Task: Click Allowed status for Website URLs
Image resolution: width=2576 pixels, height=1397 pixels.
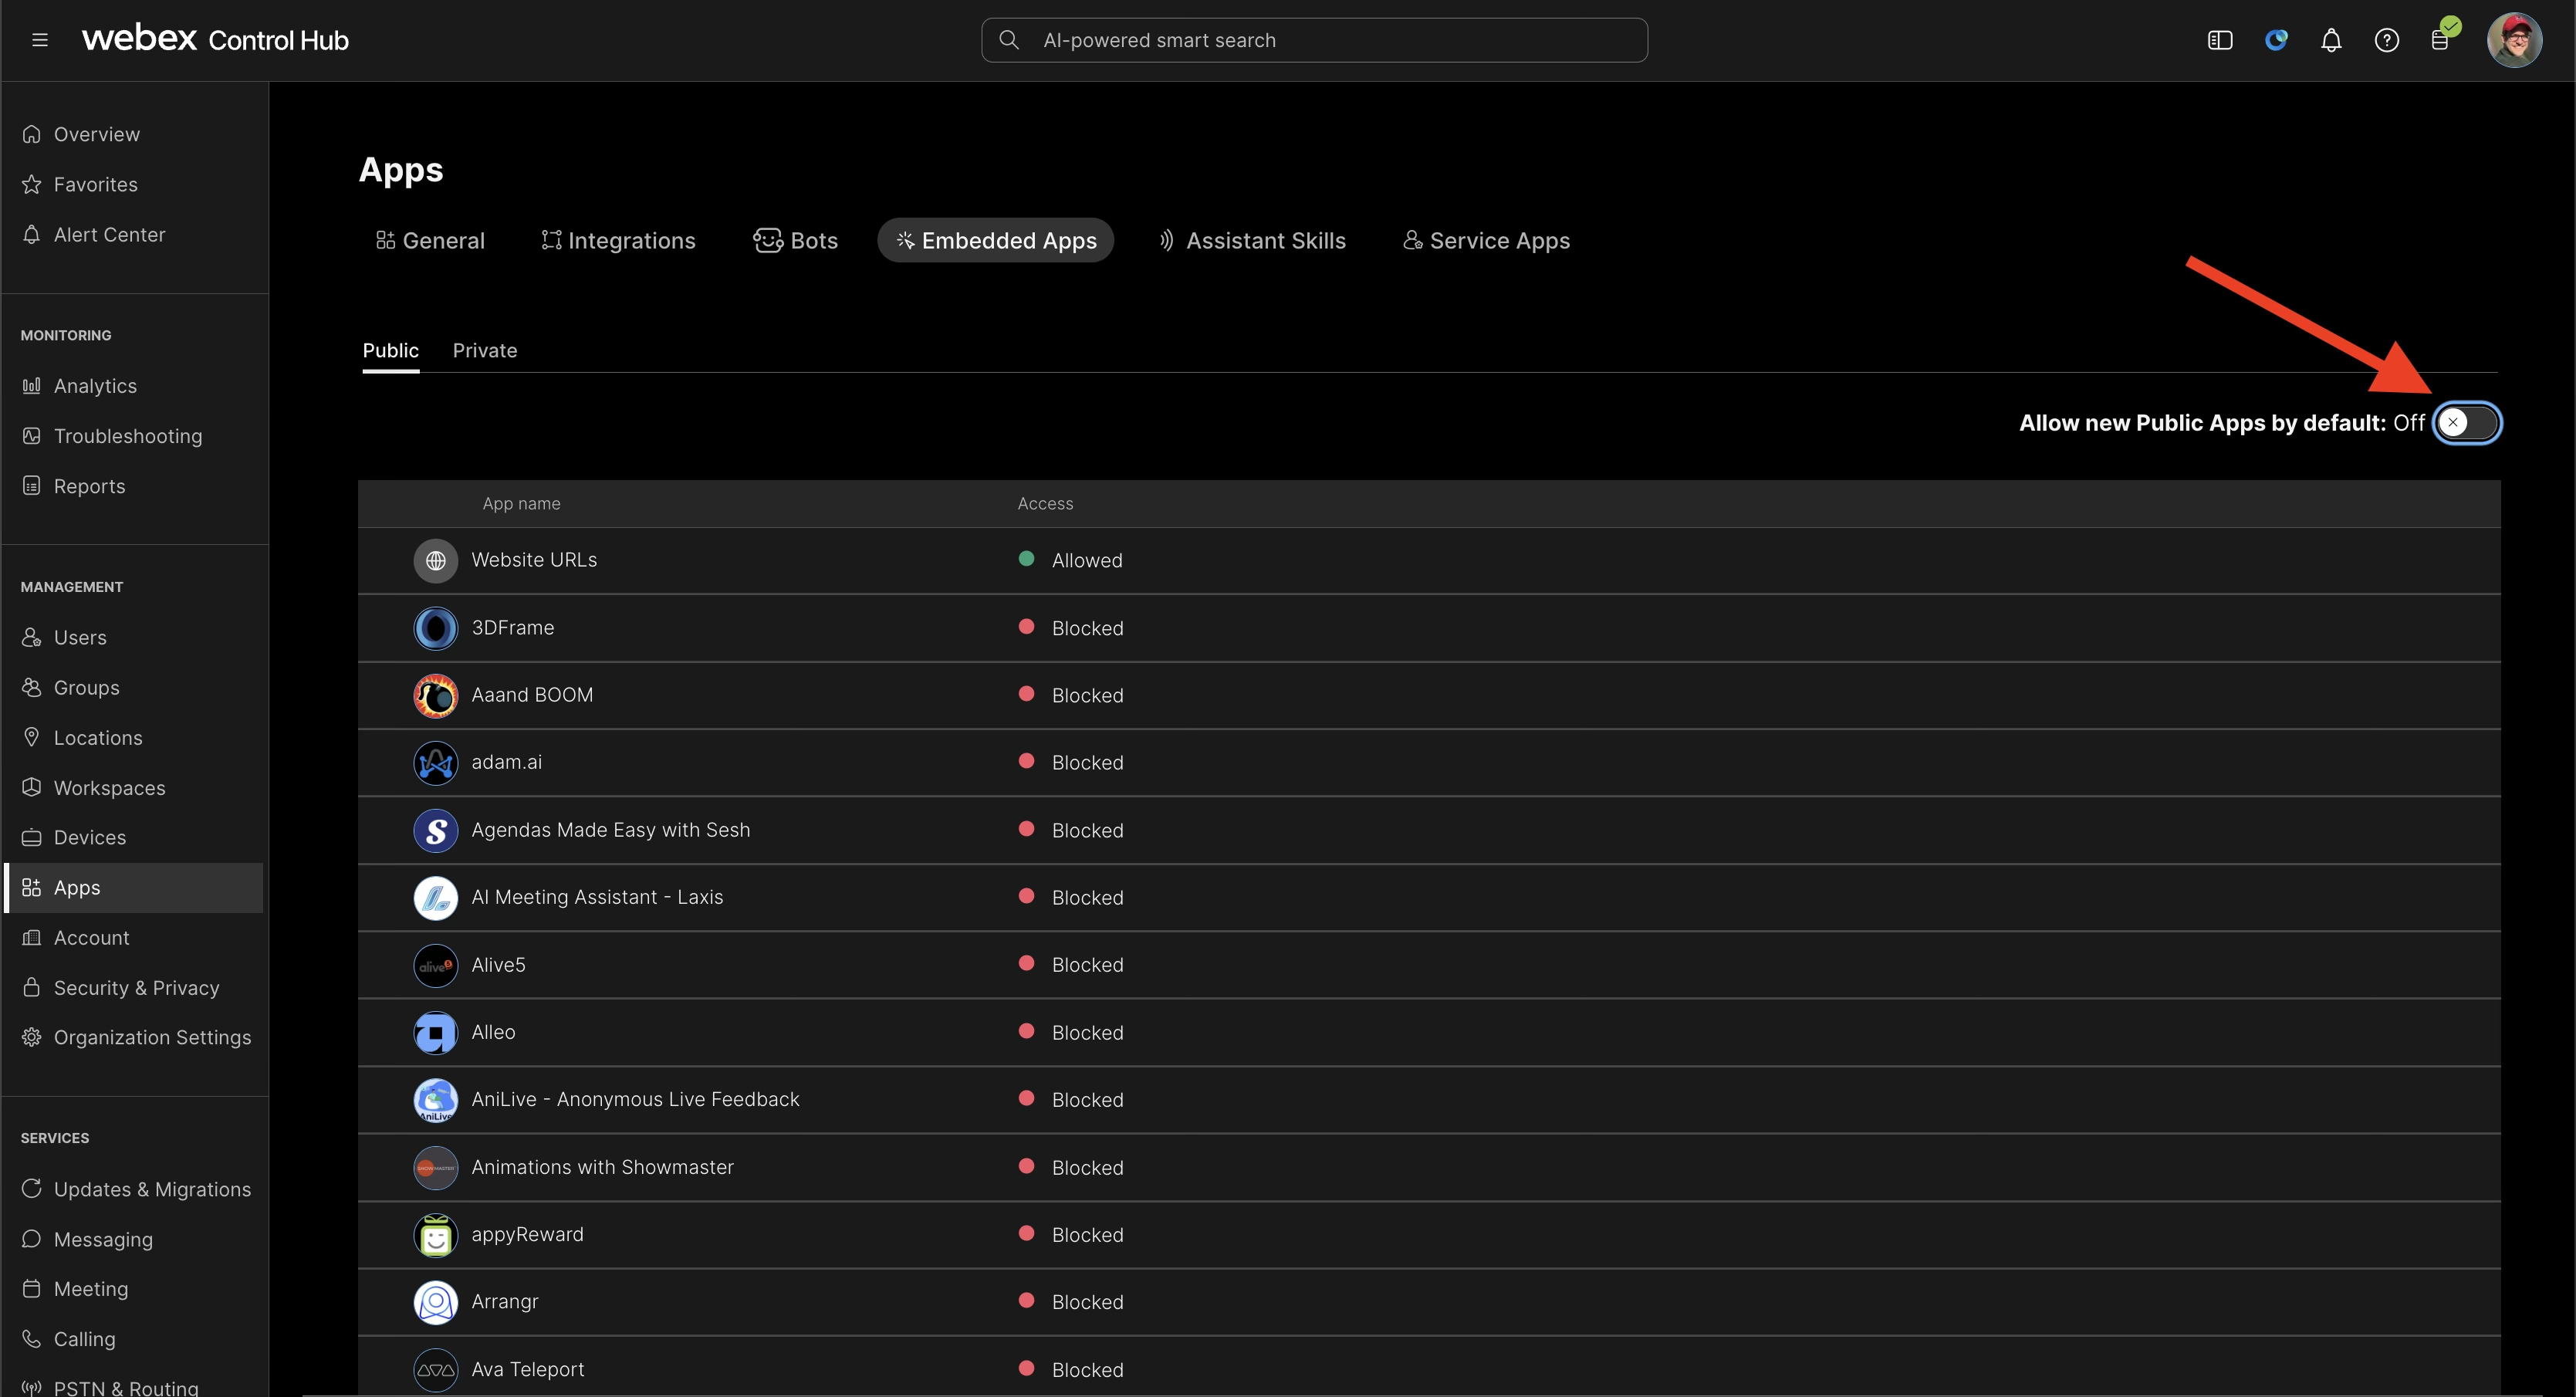Action: point(1070,560)
